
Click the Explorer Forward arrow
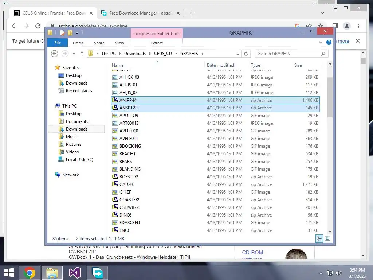pos(65,54)
